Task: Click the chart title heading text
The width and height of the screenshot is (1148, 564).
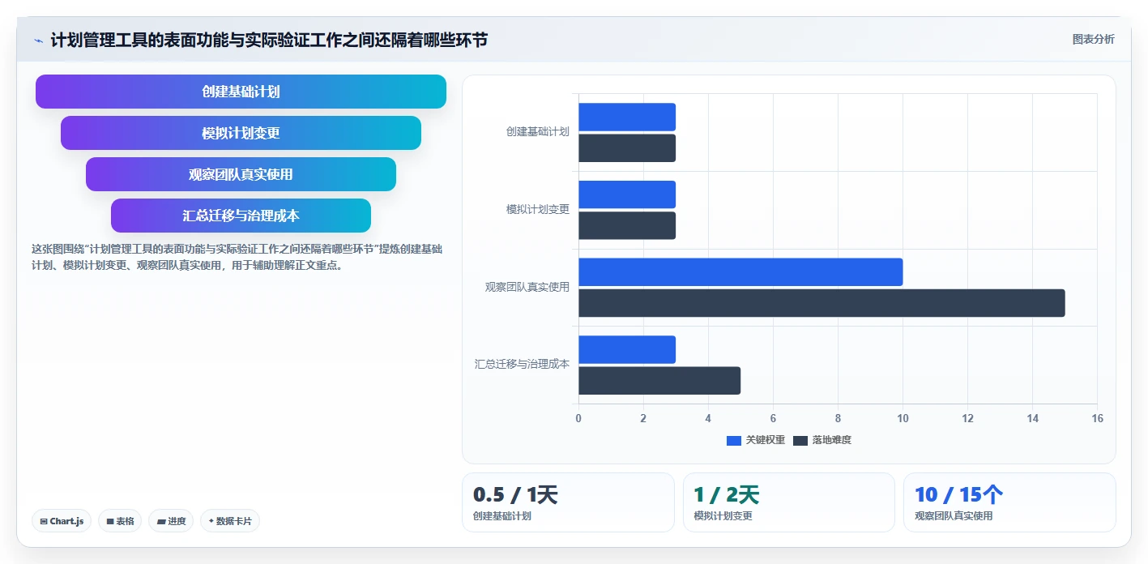Action: click(269, 40)
